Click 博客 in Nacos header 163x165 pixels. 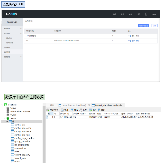pos(130,14)
